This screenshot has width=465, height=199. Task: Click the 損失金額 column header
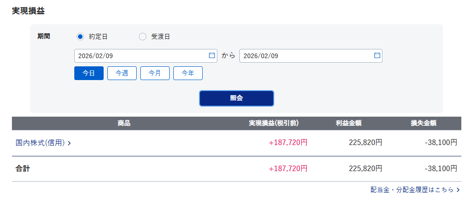pyautogui.click(x=423, y=123)
